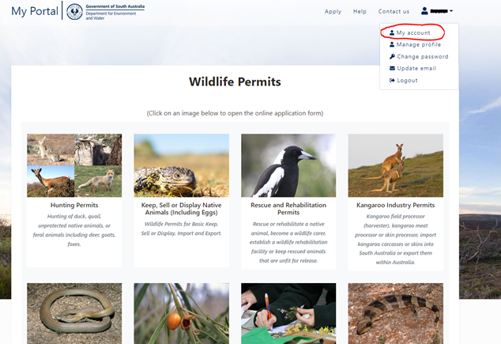Screen dimensions: 501x344
Task: Open the Hunting Permits image collage
Action: point(74,165)
